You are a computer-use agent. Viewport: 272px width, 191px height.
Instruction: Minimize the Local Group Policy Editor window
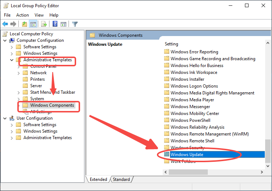point(231,5)
